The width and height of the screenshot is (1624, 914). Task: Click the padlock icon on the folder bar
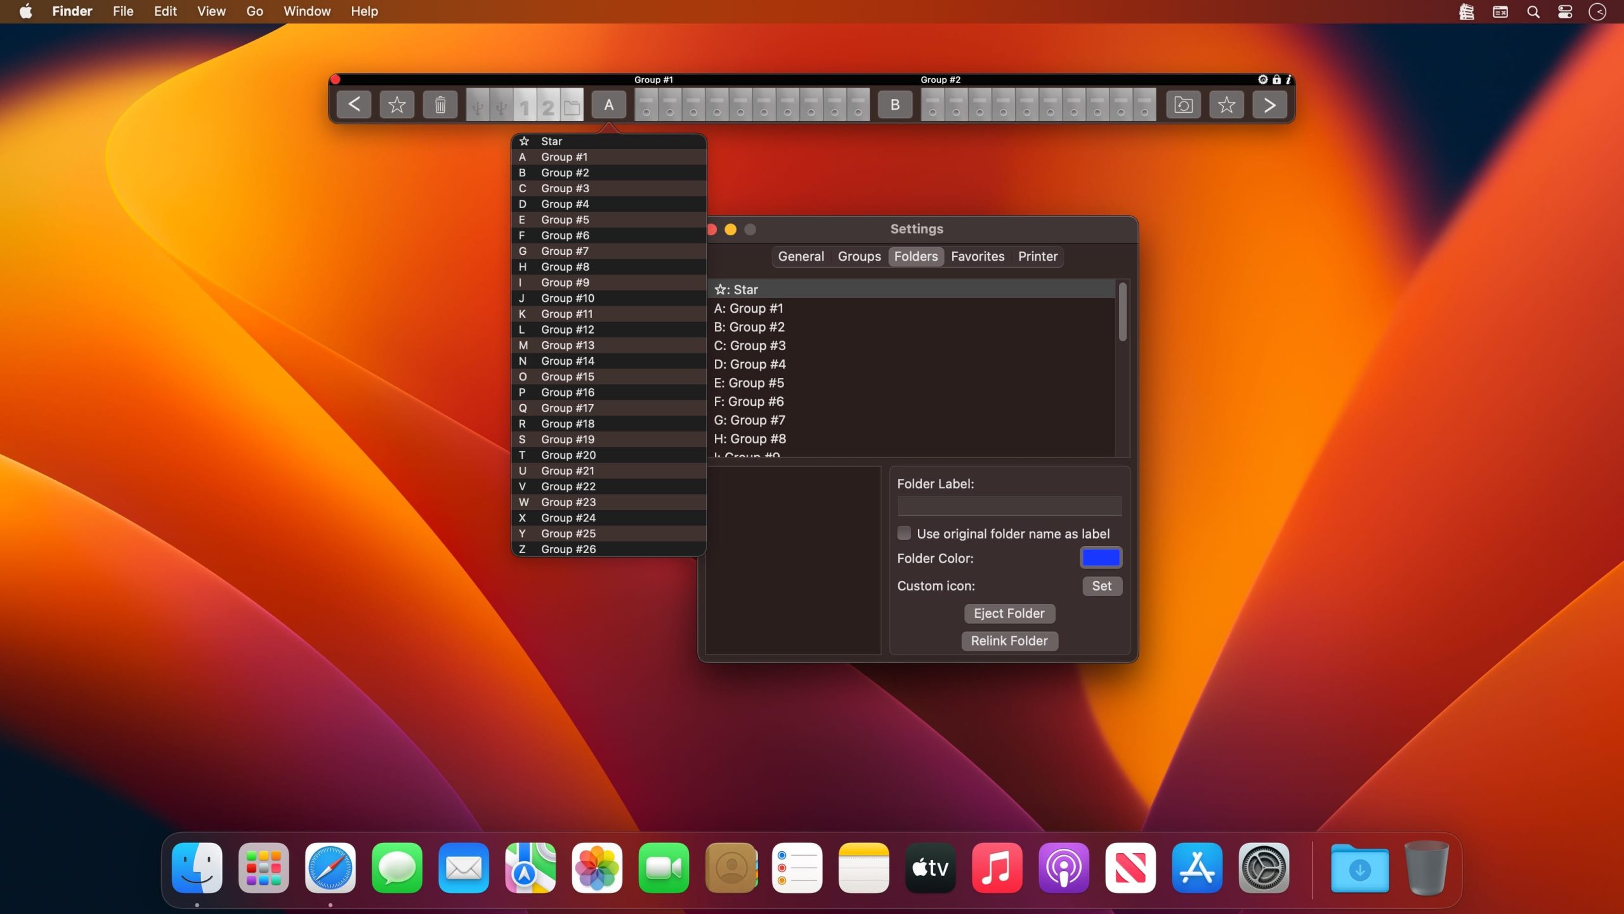pyautogui.click(x=1276, y=79)
